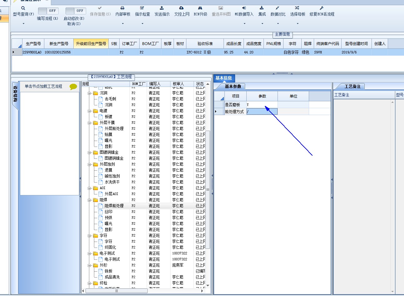Click the 终端客户代码 column header
The height and width of the screenshot is (296, 404).
coord(328,44)
